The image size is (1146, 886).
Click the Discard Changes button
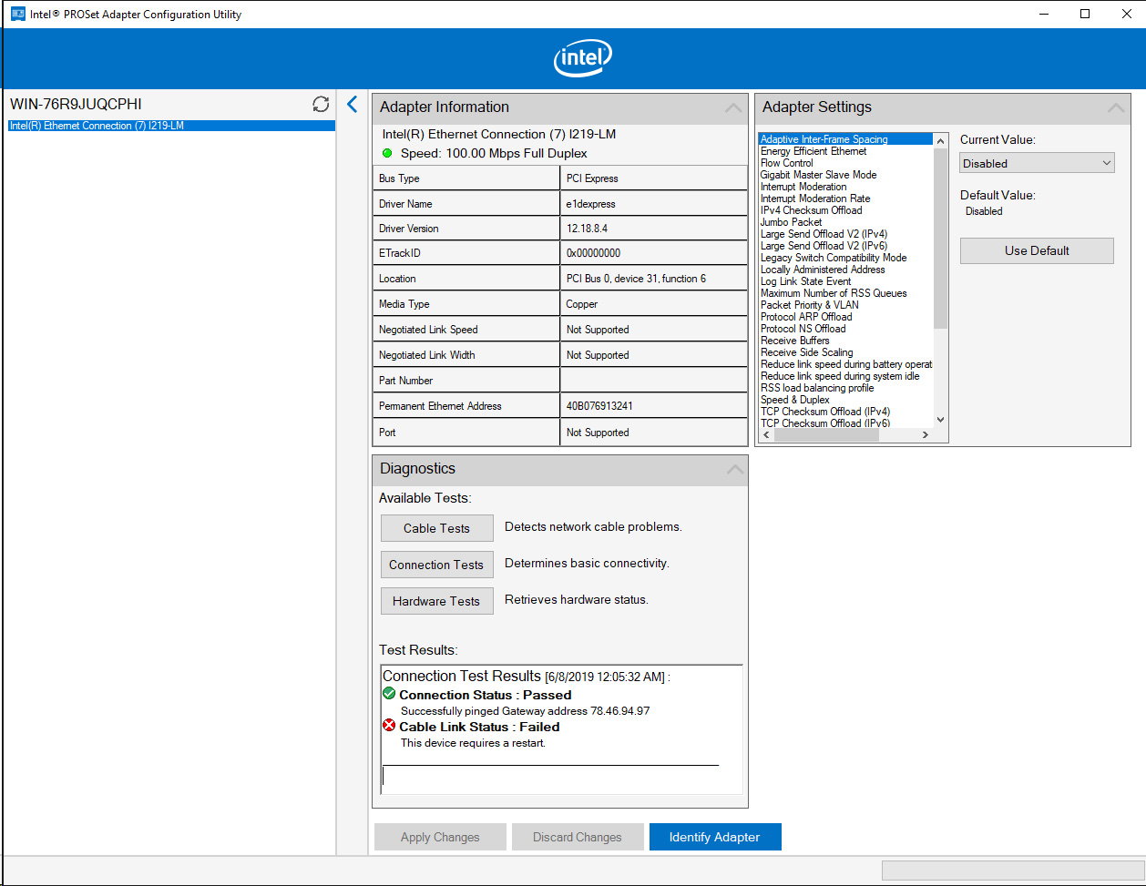click(x=578, y=837)
